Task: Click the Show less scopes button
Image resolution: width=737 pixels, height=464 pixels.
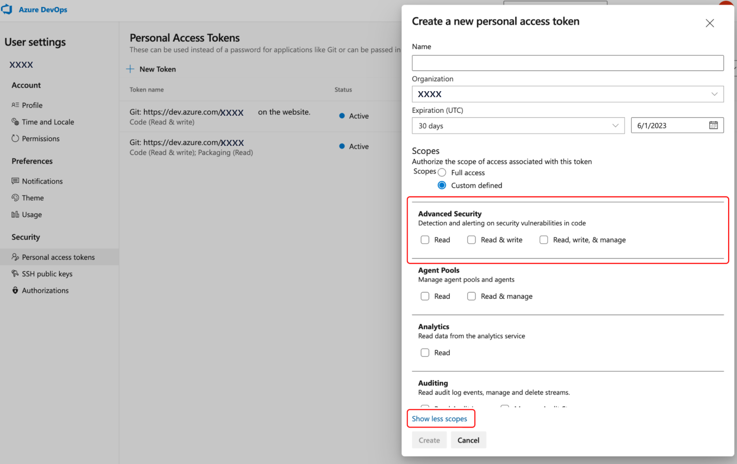Action: coord(439,419)
